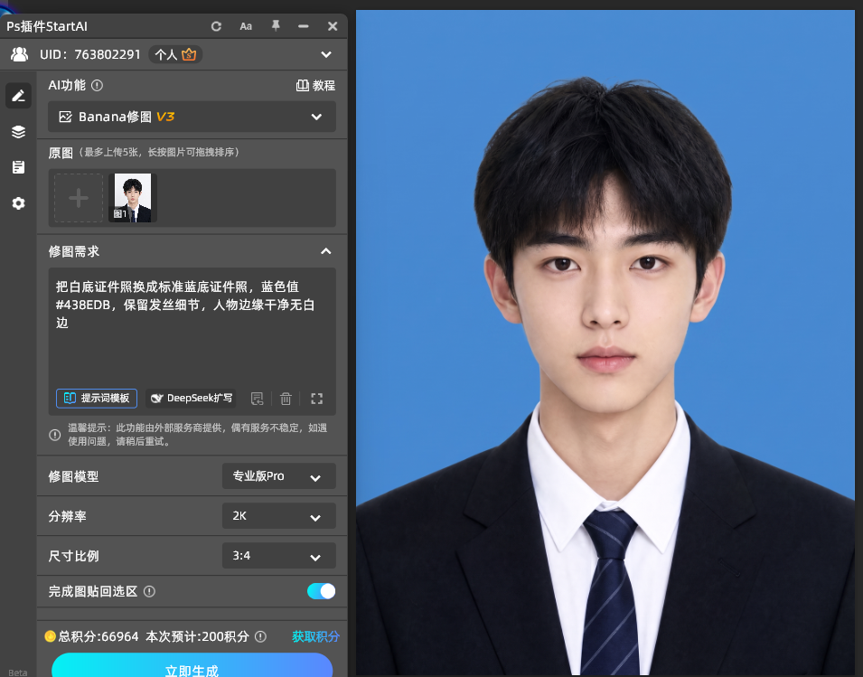Select the pencil edit sidebar icon
This screenshot has height=677, width=863.
click(x=18, y=96)
